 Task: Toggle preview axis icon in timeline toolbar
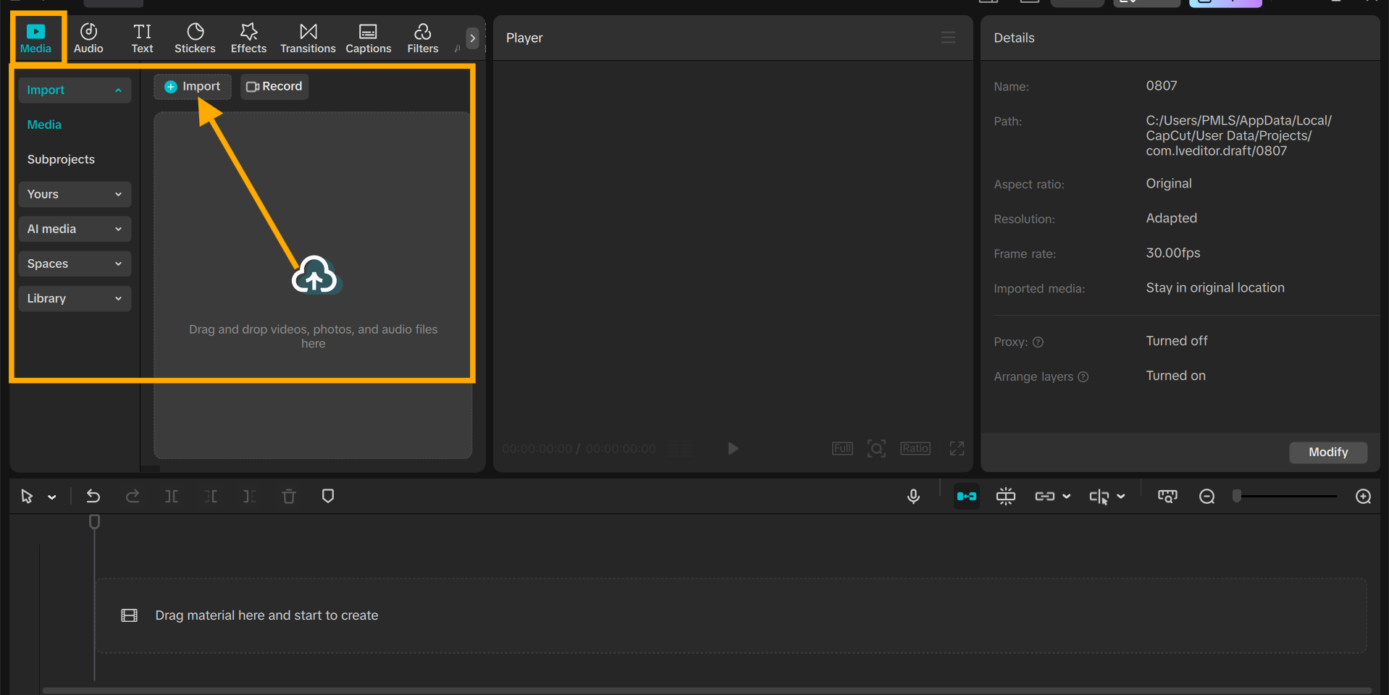pos(1099,496)
